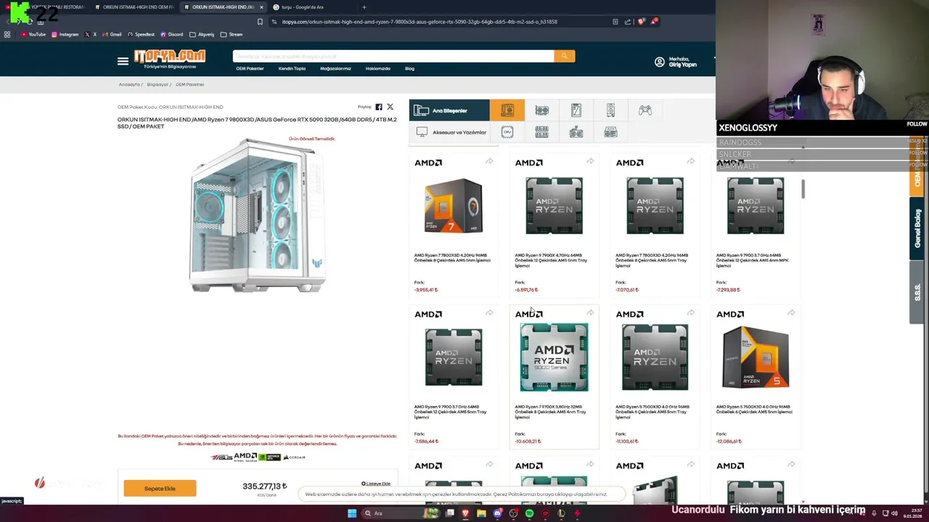Open the Kendin Topla menu item
This screenshot has height=522, width=929.
coord(292,69)
